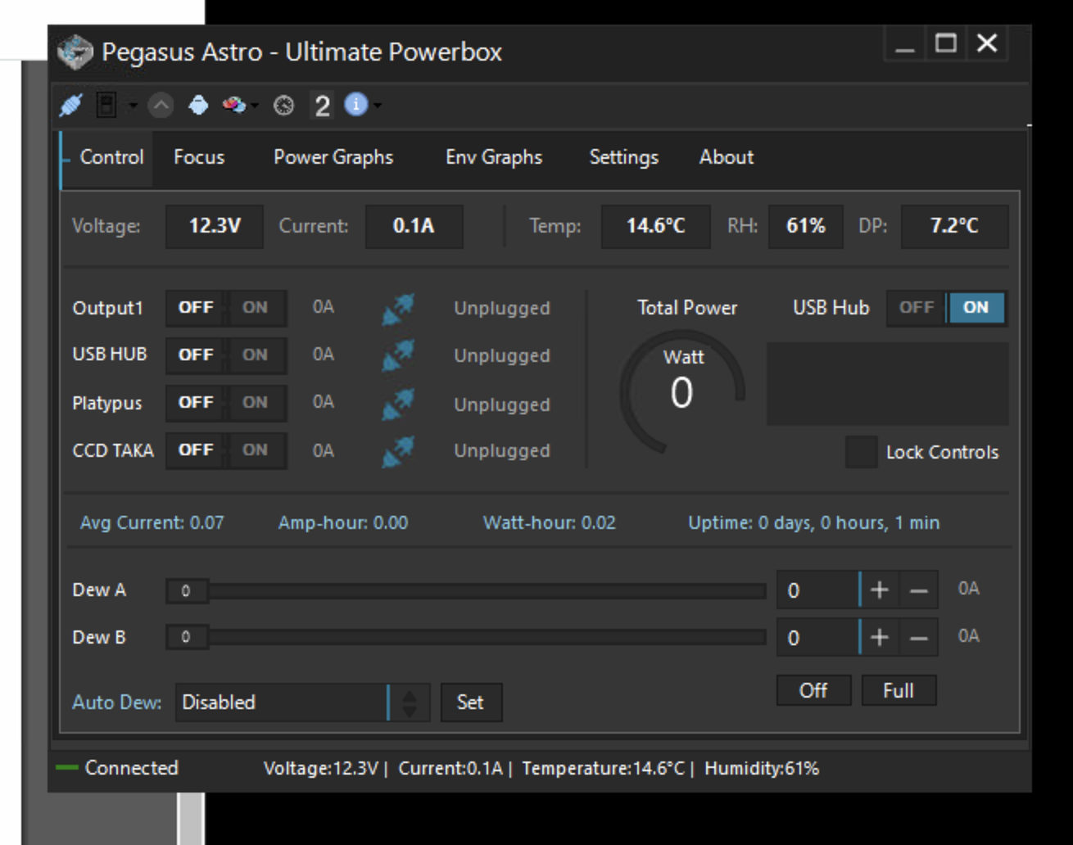
Task: Click the blue connect plug toolbar icon
Action: coord(70,105)
